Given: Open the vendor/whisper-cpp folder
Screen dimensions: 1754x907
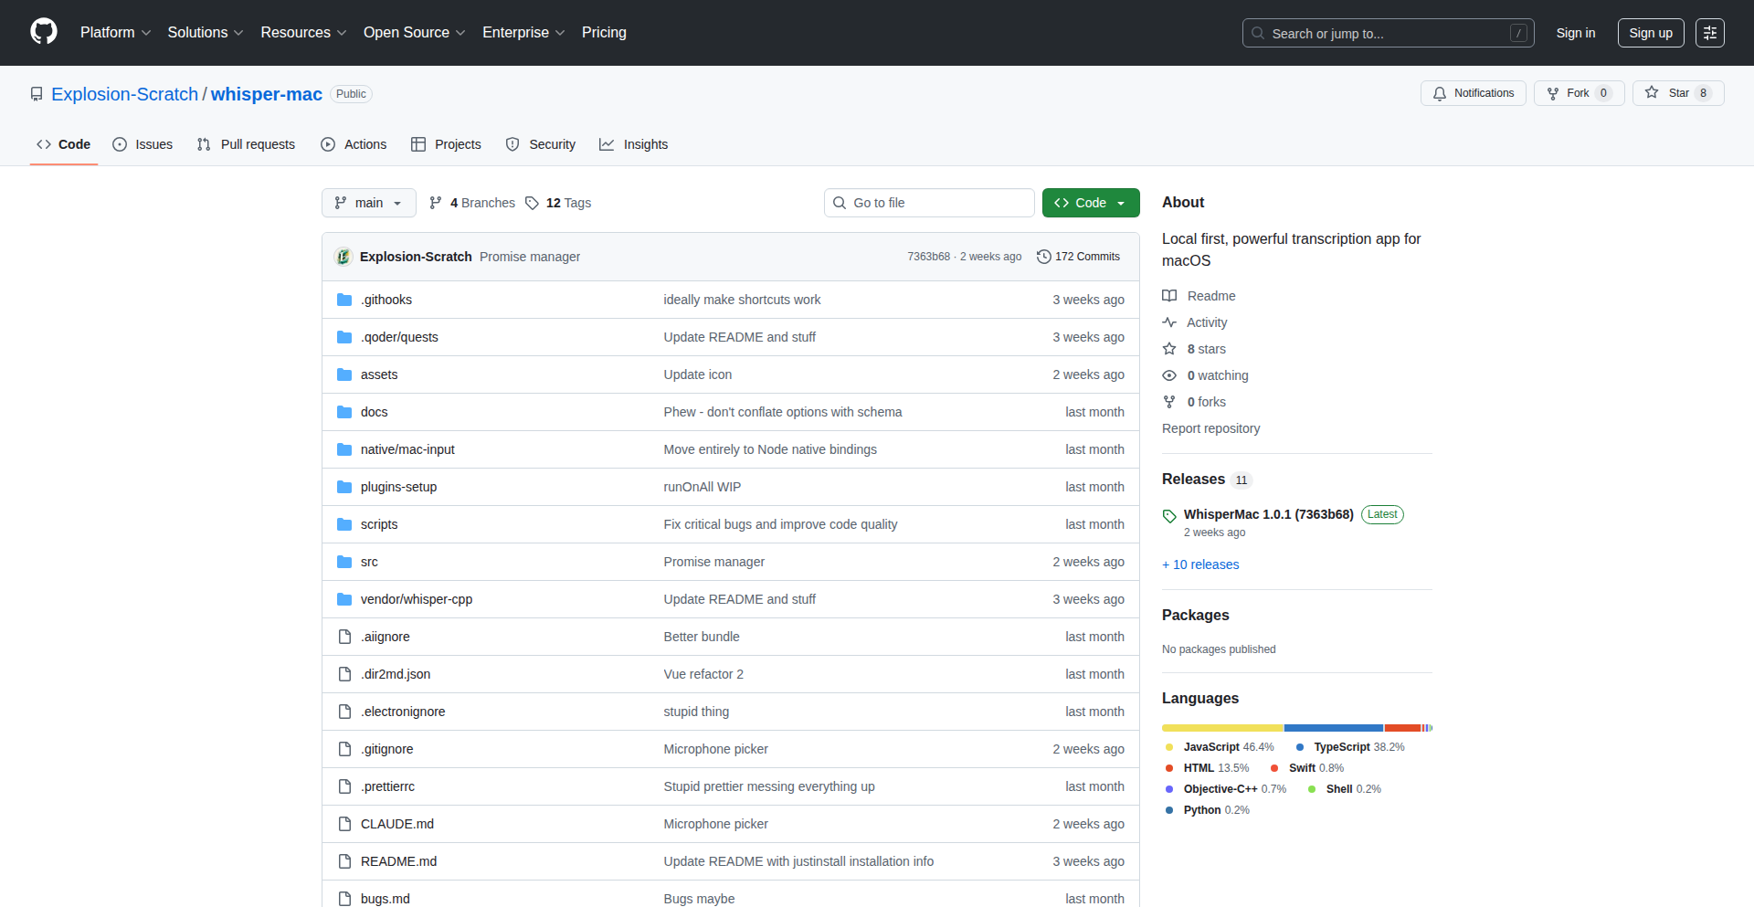Looking at the screenshot, I should 417,599.
